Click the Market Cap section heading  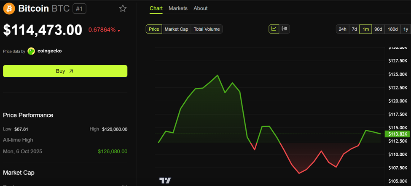tap(19, 173)
